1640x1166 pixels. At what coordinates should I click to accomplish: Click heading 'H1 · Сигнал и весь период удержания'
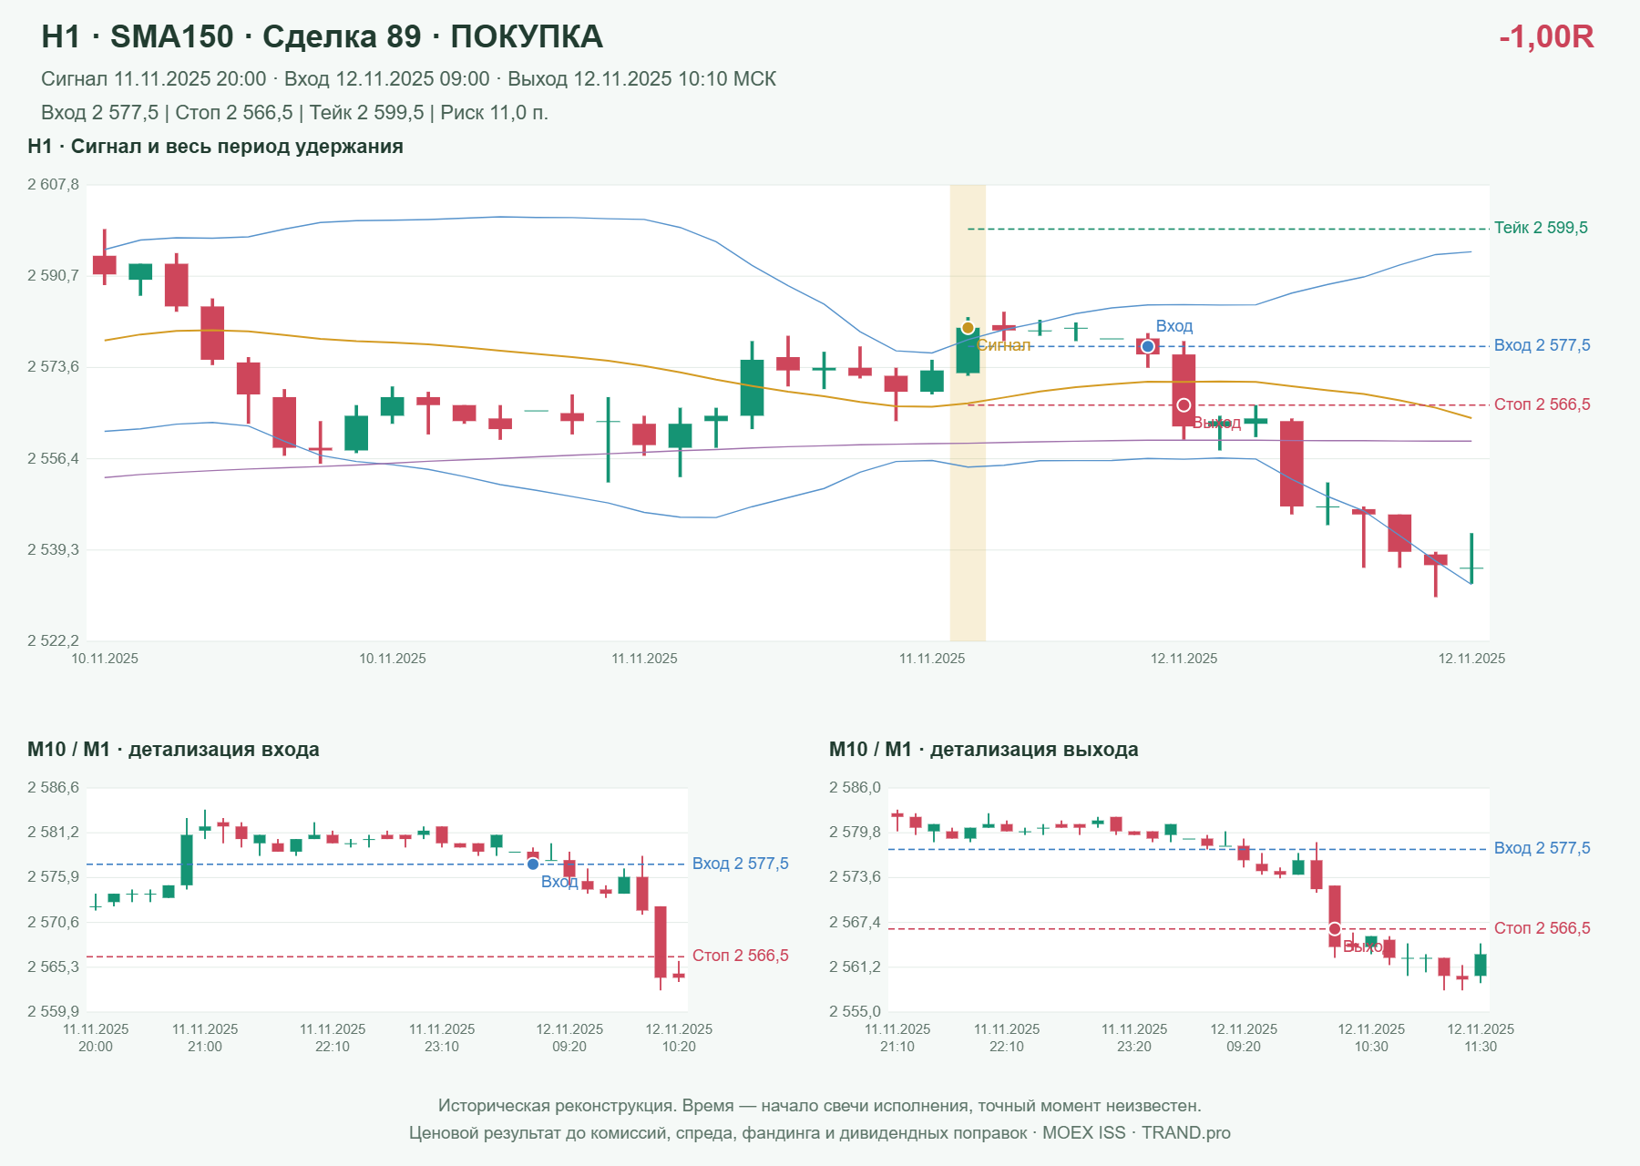(215, 147)
